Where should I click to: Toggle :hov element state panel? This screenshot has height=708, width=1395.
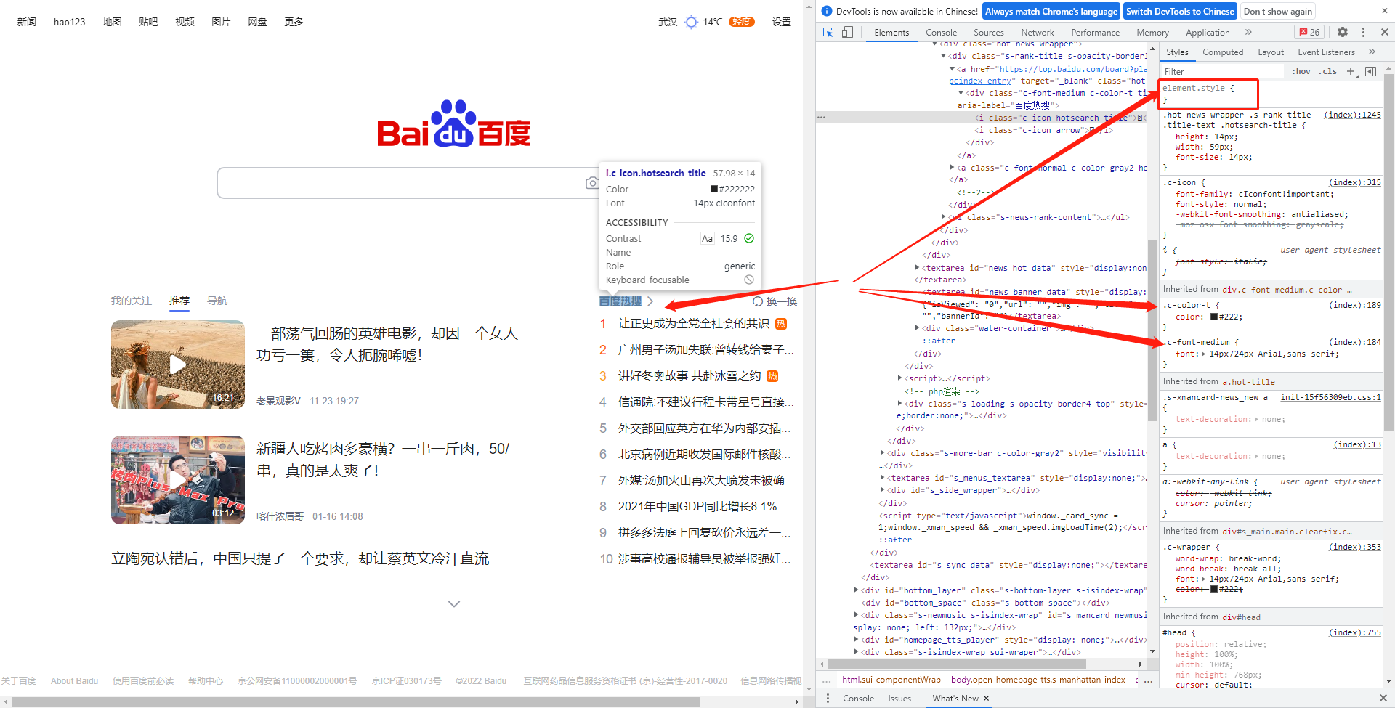coord(1301,71)
